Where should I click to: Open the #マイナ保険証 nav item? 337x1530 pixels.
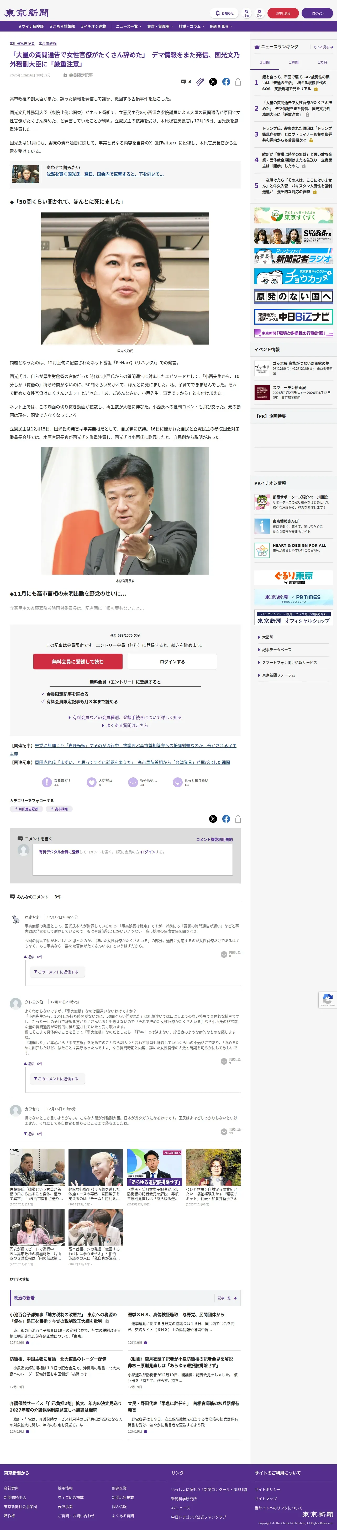(x=31, y=26)
